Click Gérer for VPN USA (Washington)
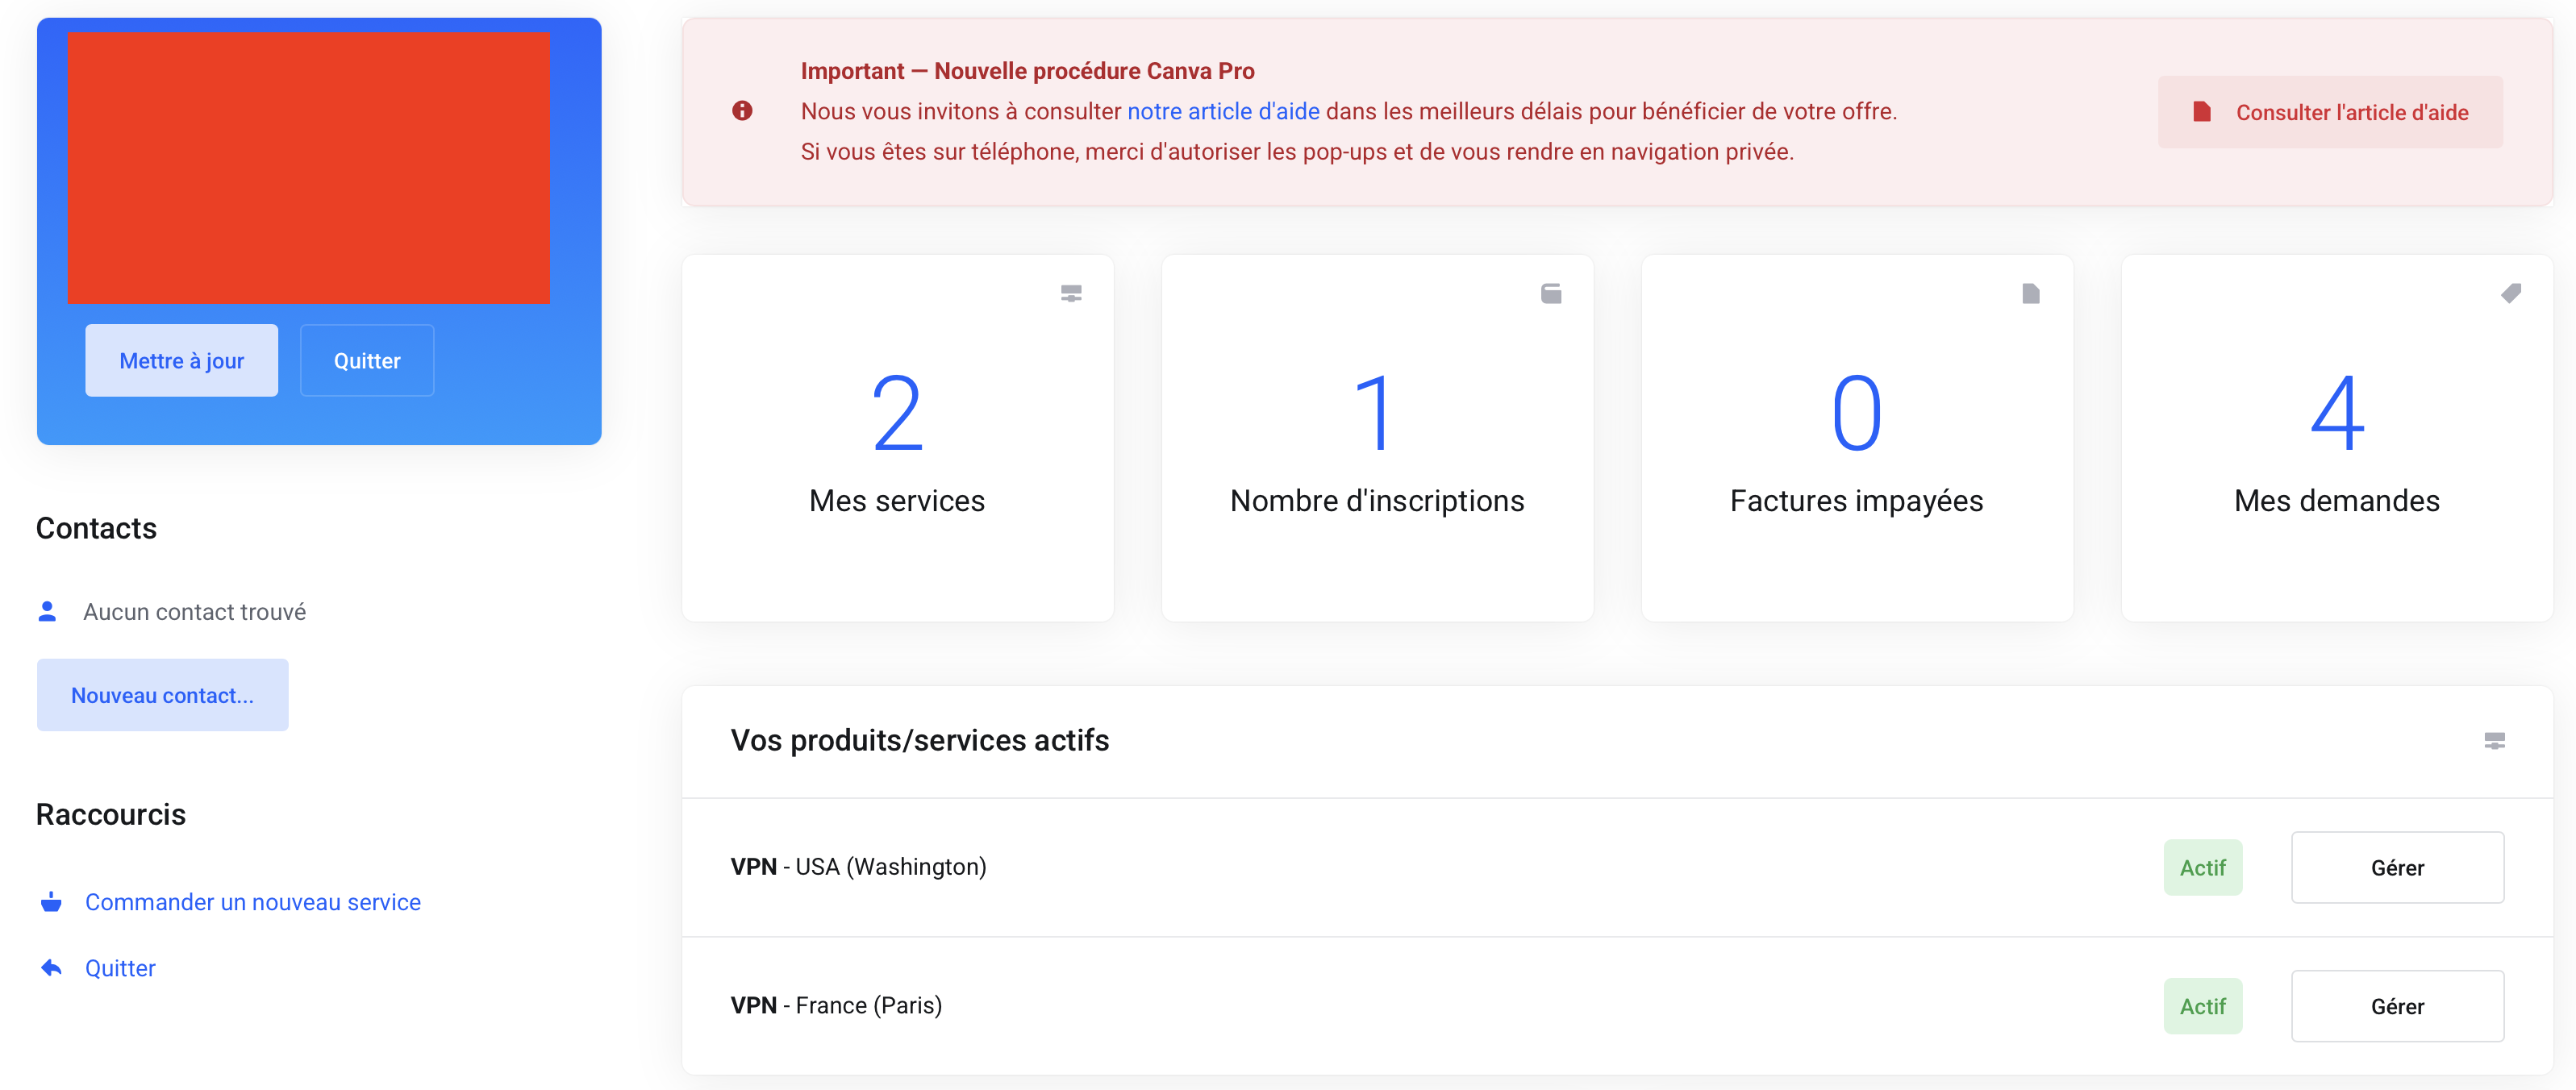The image size is (2576, 1090). click(2397, 867)
